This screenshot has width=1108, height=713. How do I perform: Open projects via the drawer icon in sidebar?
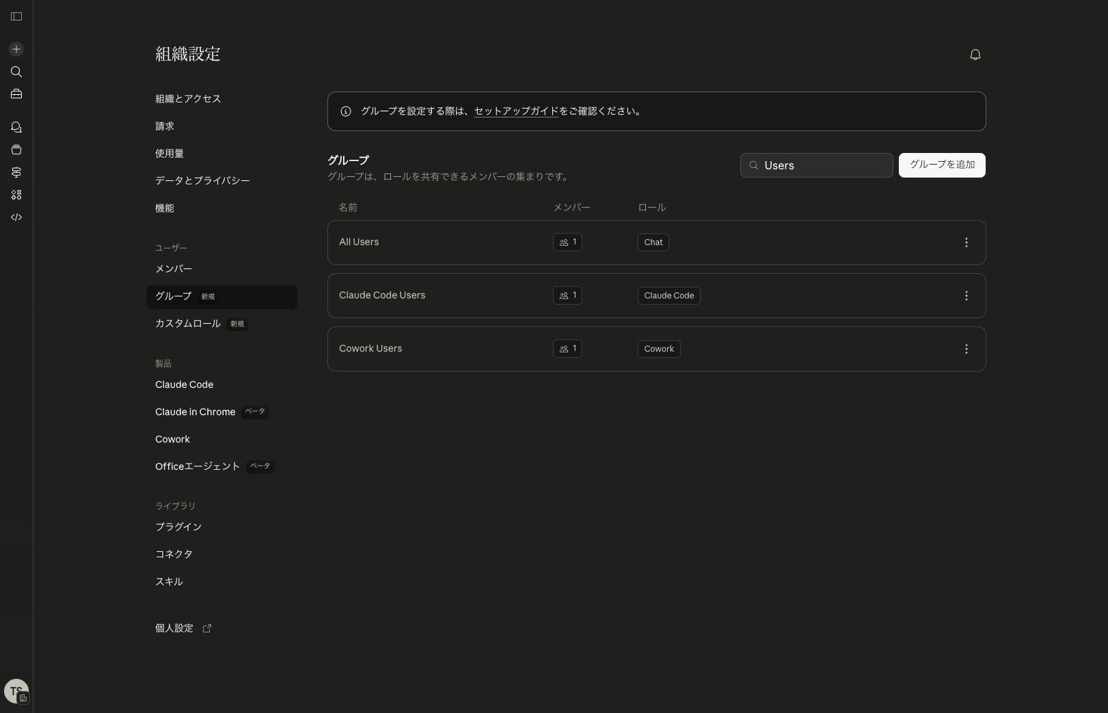[16, 150]
